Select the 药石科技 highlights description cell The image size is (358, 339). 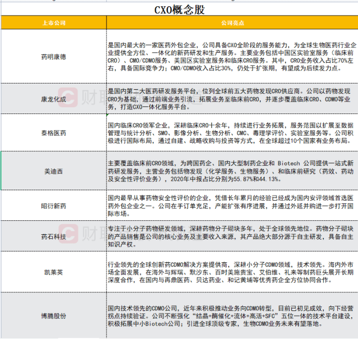(232, 236)
